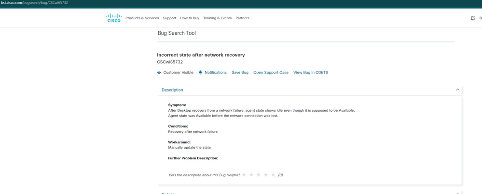Click the Description section header
Viewport: 482px width, 194px height.
point(309,90)
